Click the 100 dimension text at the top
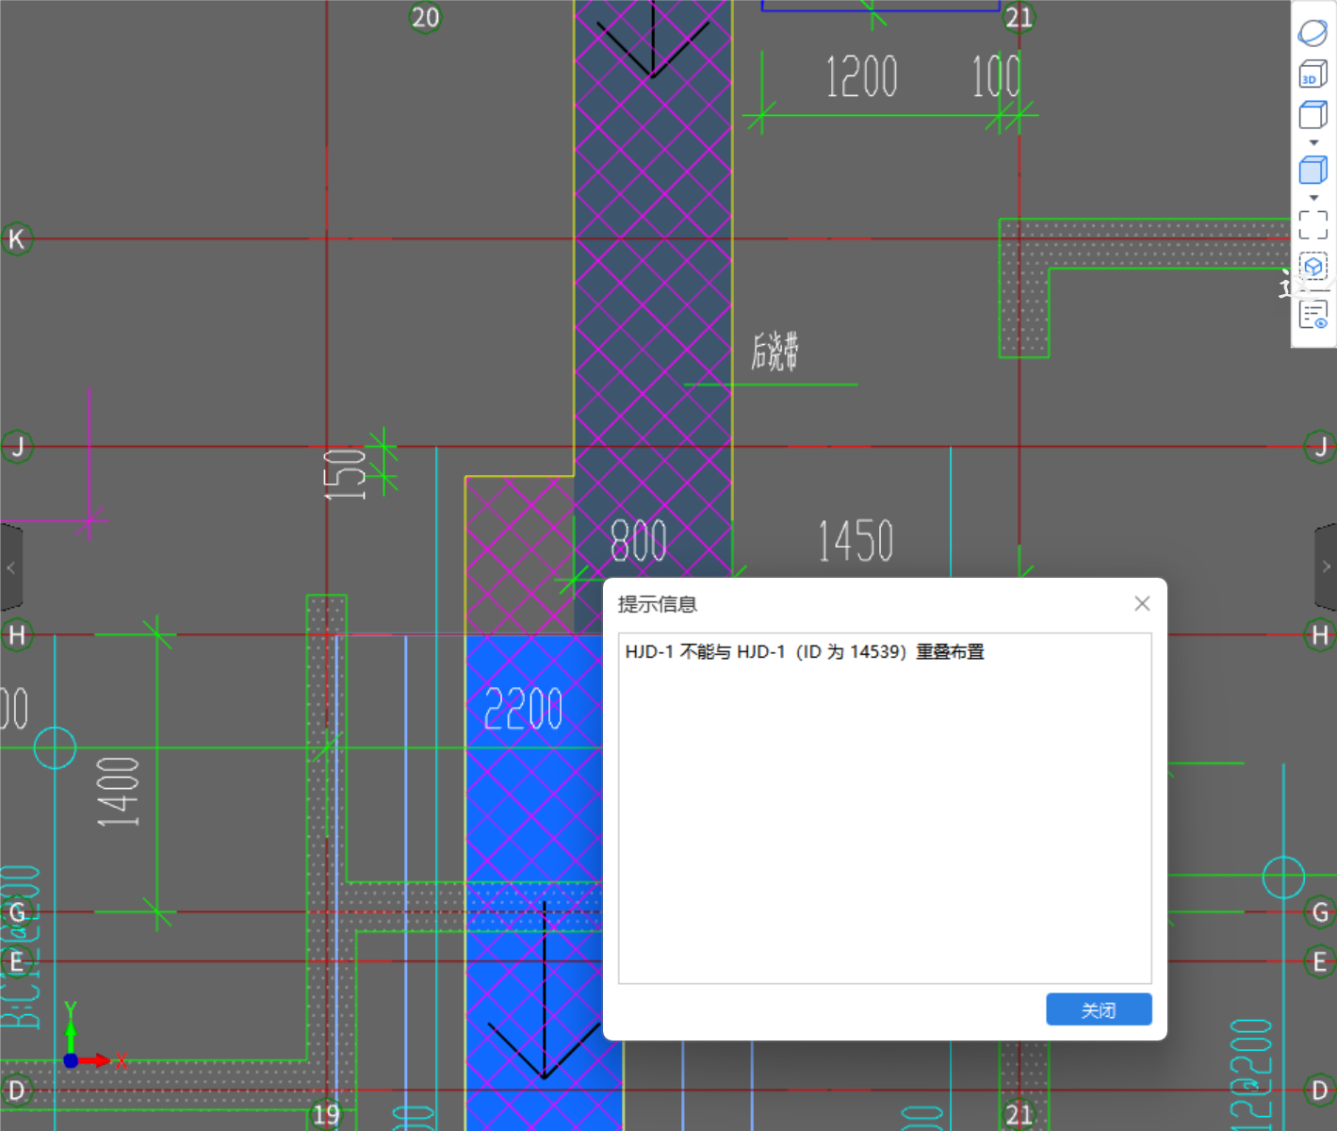Viewport: 1337px width, 1131px height. pyautogui.click(x=996, y=76)
